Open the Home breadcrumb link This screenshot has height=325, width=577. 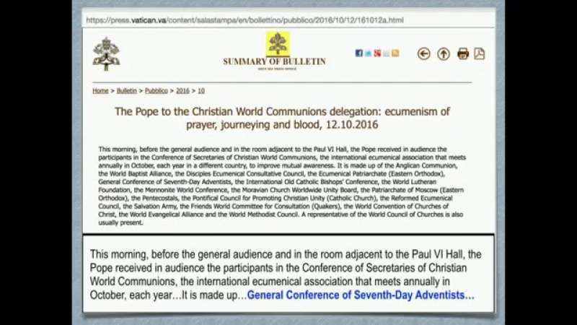(x=100, y=91)
